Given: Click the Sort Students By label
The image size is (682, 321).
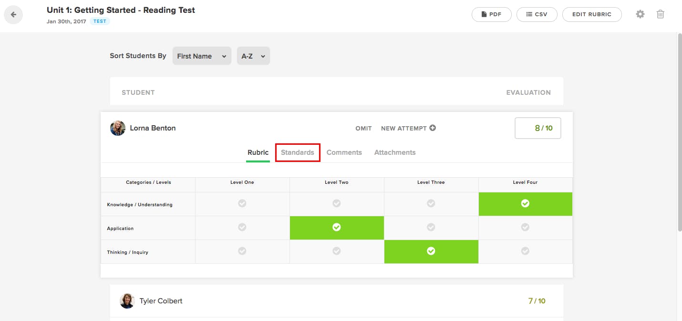Looking at the screenshot, I should pos(138,56).
